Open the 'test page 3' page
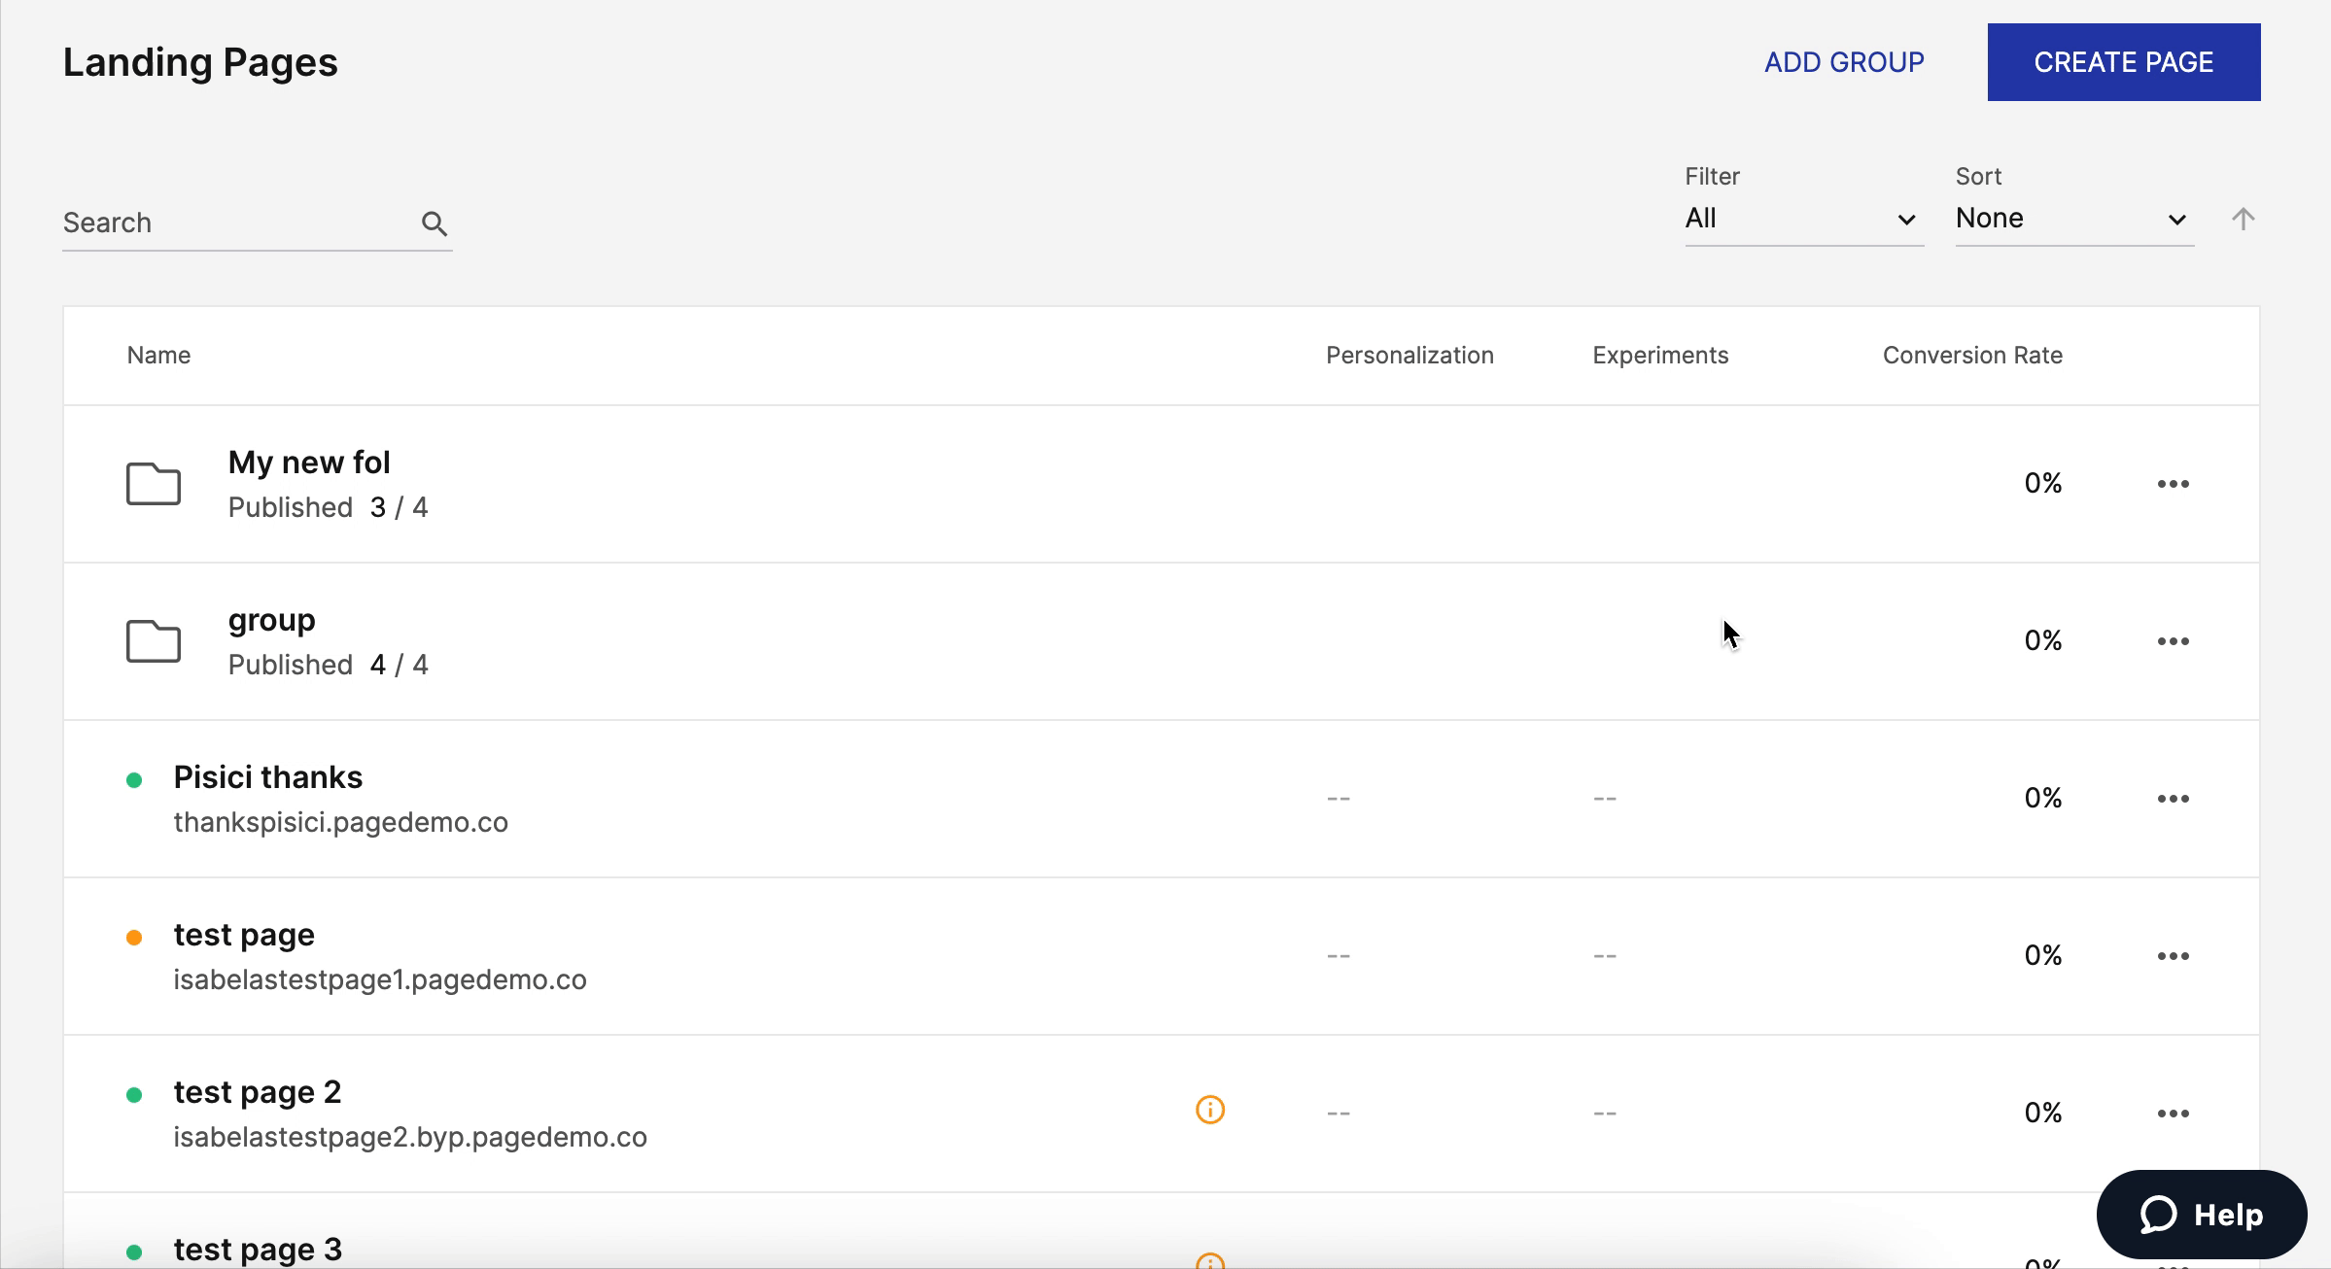This screenshot has height=1269, width=2331. point(258,1250)
